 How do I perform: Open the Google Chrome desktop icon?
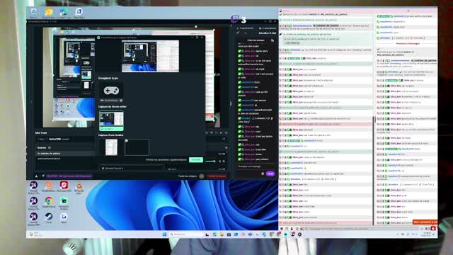[49, 201]
